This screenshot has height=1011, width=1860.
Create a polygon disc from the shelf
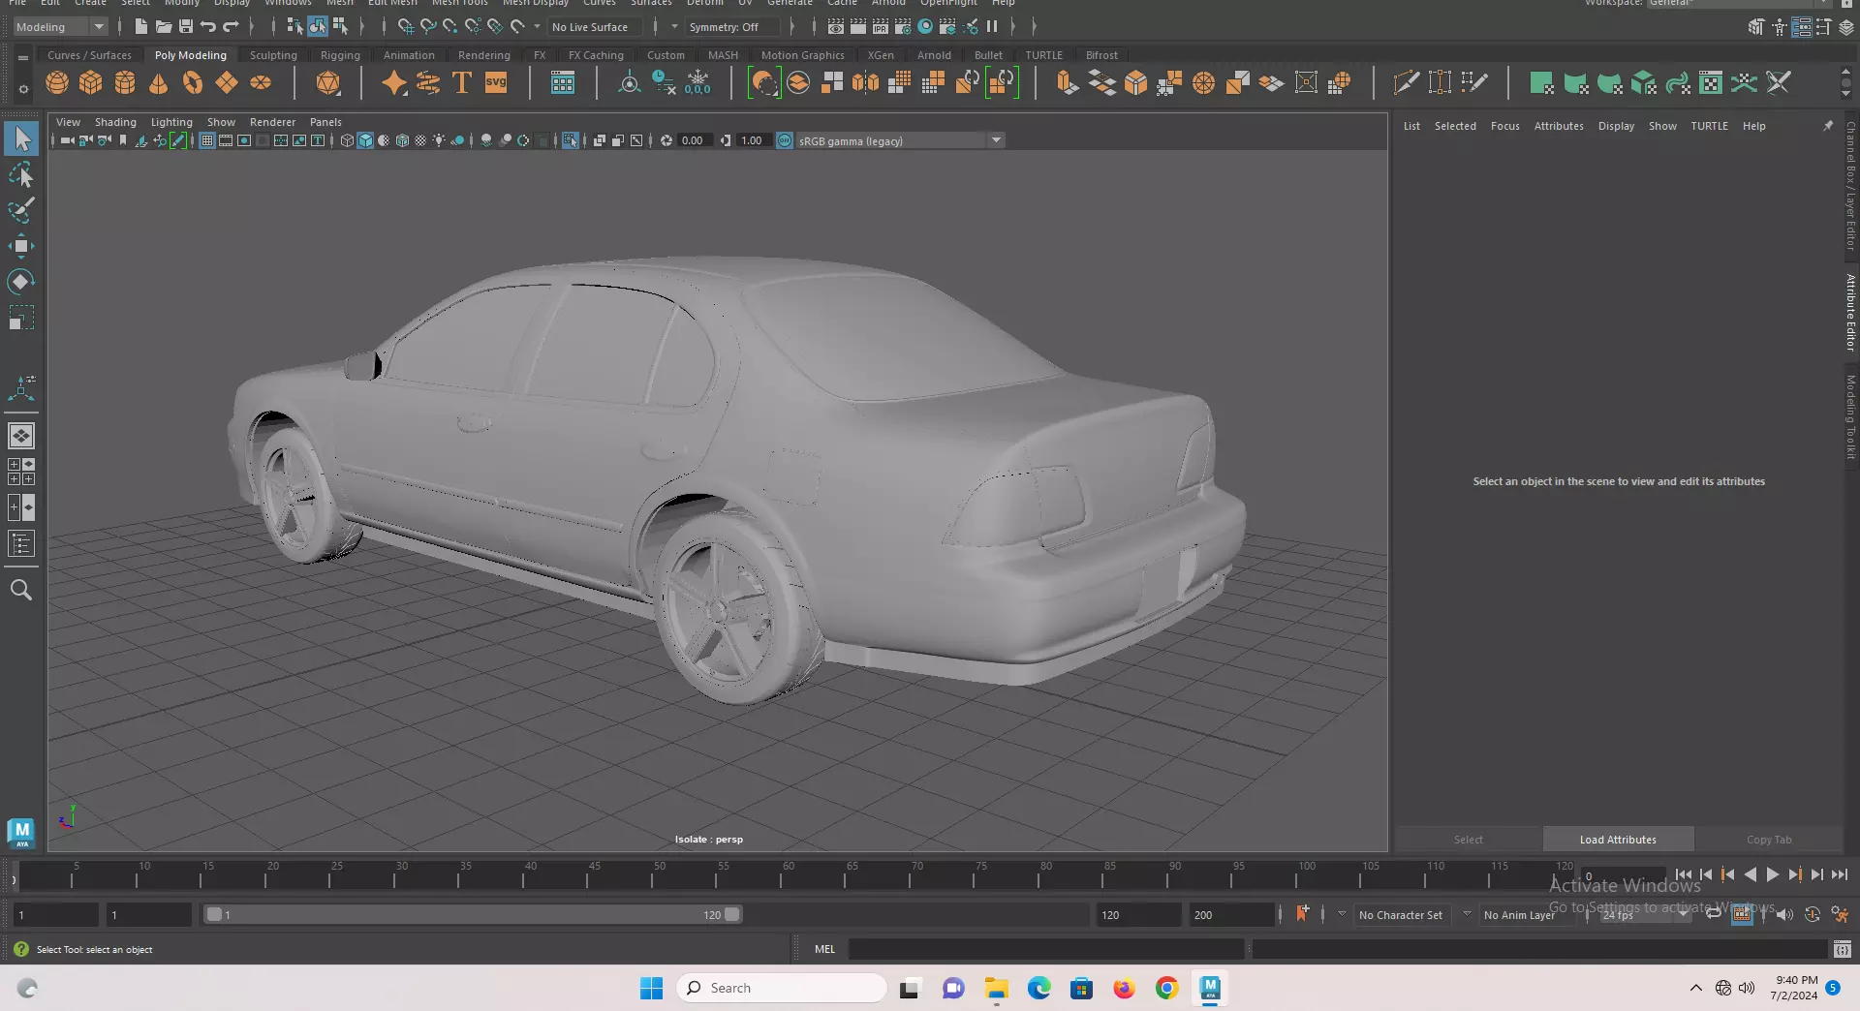(261, 83)
